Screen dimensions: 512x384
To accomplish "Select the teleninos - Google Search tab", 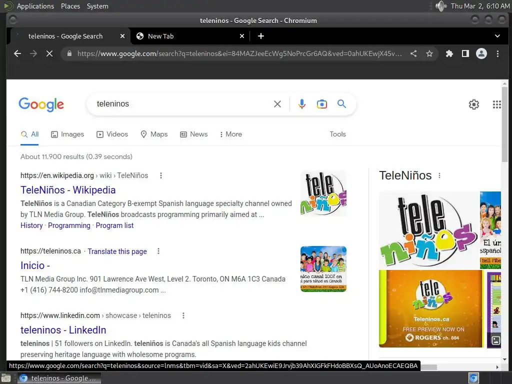I will pyautogui.click(x=70, y=36).
